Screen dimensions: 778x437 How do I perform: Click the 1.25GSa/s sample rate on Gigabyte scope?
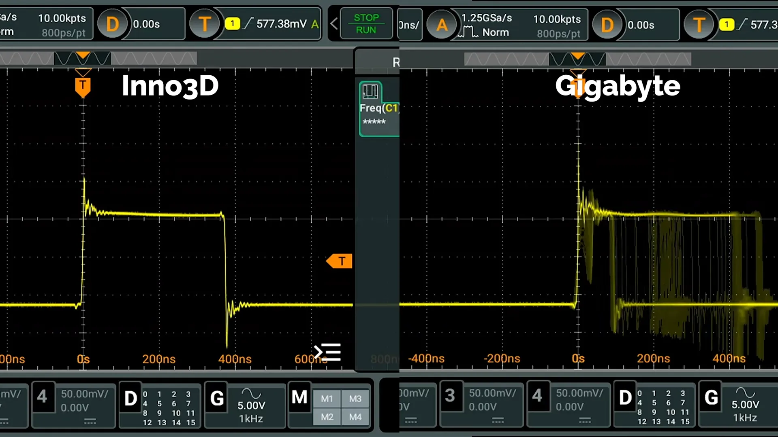(487, 18)
